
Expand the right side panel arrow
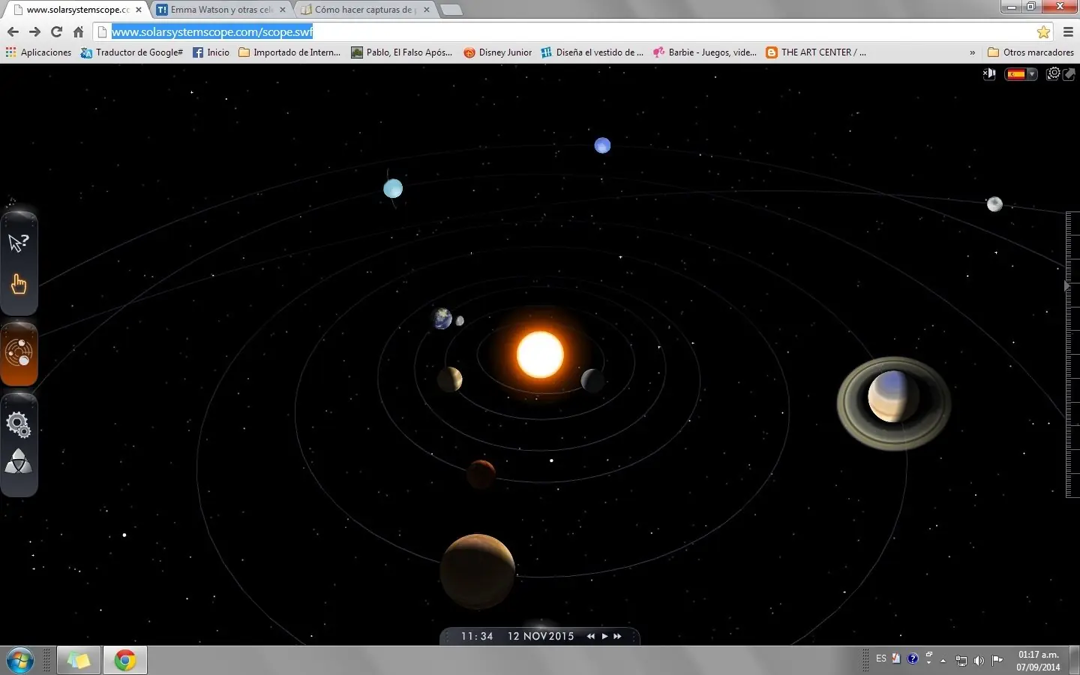(x=1066, y=286)
